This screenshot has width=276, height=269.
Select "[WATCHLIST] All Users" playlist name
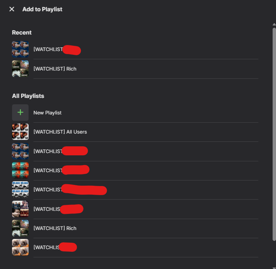pyautogui.click(x=60, y=132)
